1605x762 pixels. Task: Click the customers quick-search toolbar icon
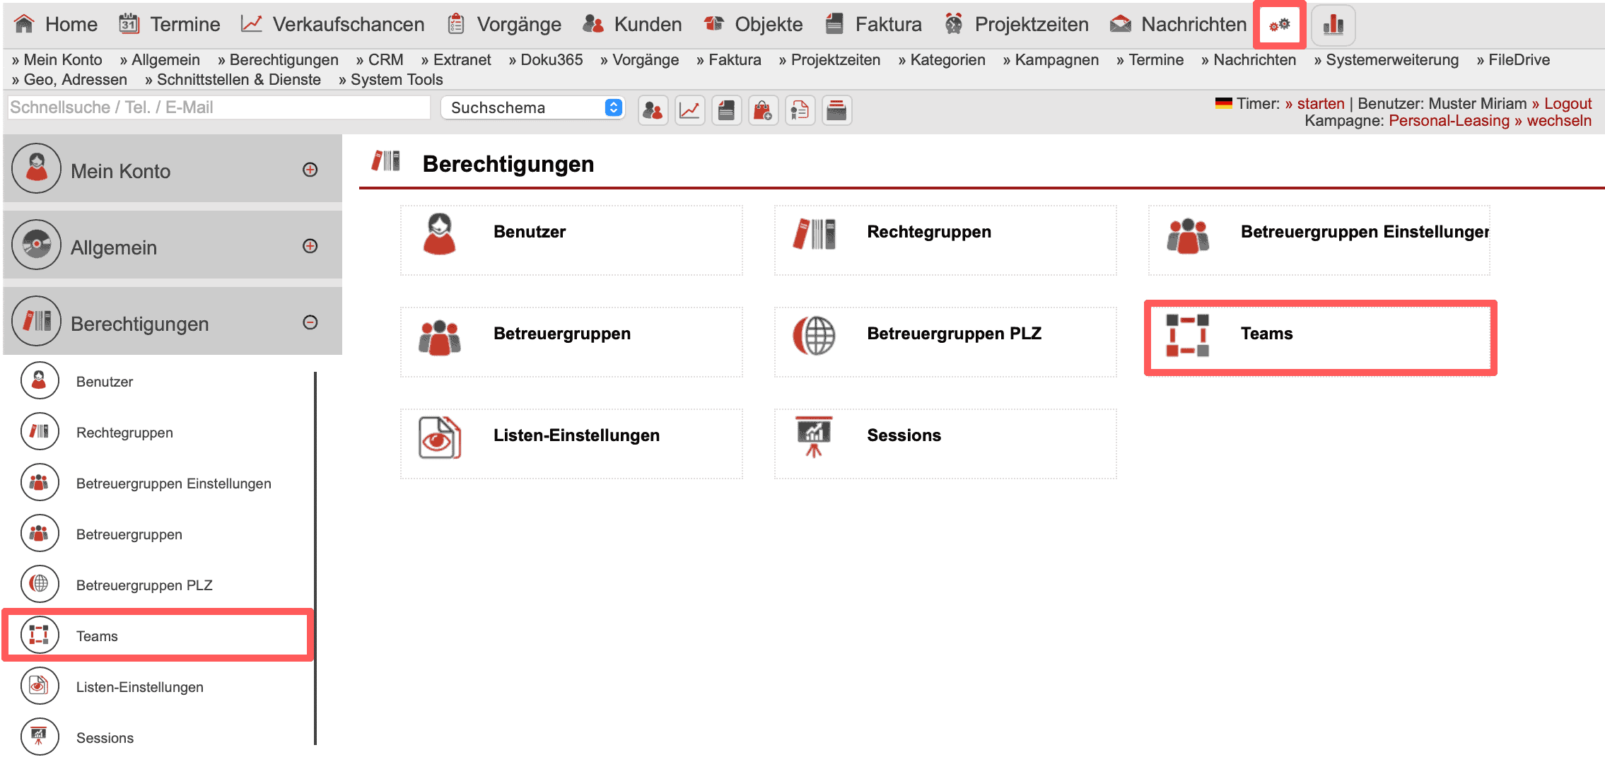pyautogui.click(x=653, y=110)
